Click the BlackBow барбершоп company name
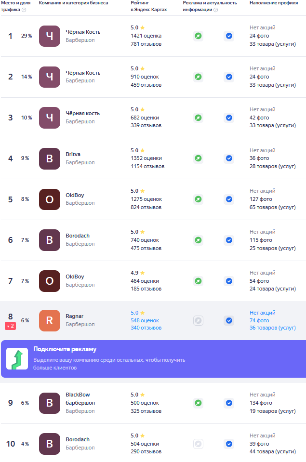 [80, 398]
